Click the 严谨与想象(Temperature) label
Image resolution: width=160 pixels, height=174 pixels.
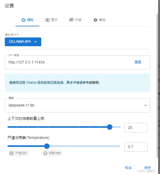(x=28, y=138)
